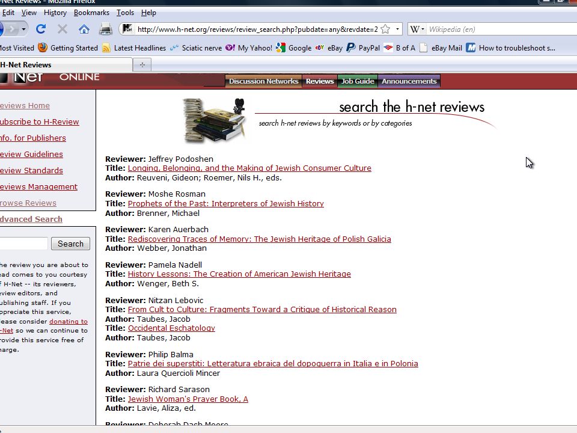
Task: Open the B of A bookmark
Action: pyautogui.click(x=399, y=48)
